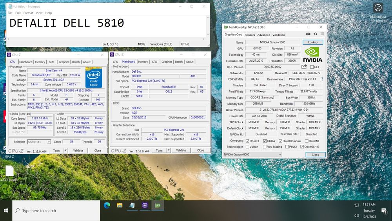Click Close button in GPU-Z

click(316, 155)
